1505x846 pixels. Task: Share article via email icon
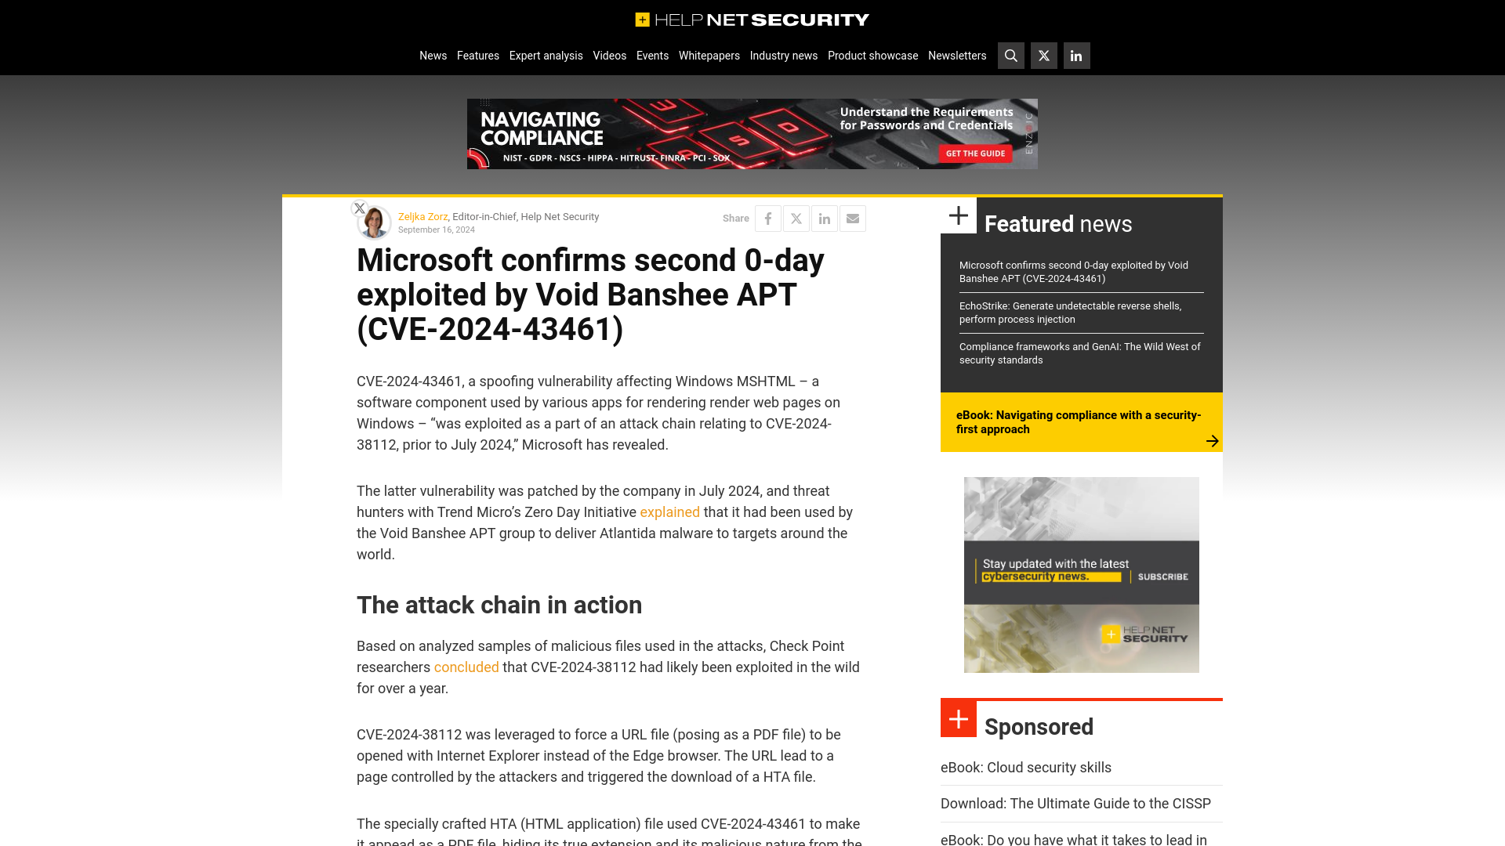[x=852, y=218]
